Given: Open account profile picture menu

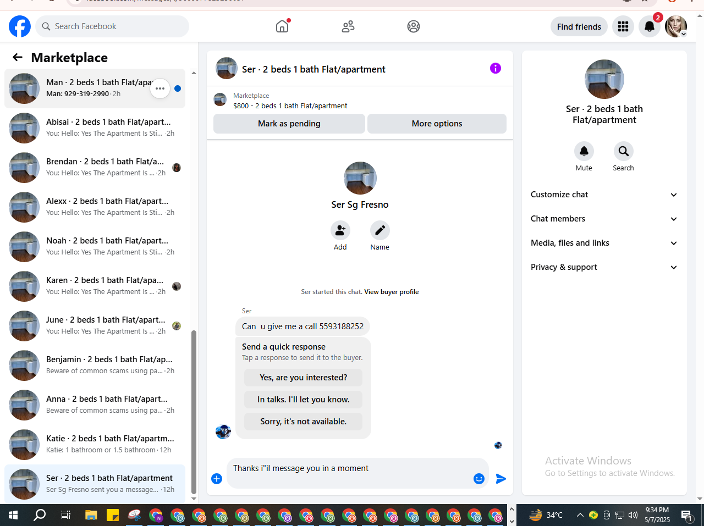Looking at the screenshot, I should 676,26.
